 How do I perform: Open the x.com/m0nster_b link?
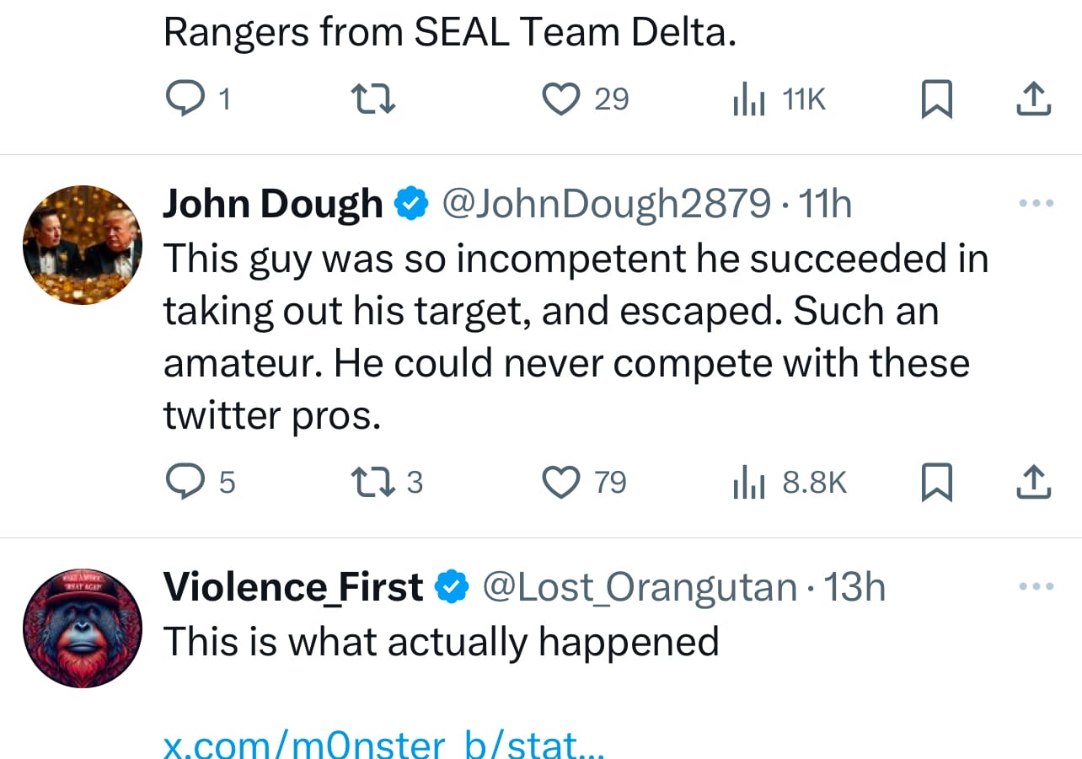pyautogui.click(x=383, y=745)
